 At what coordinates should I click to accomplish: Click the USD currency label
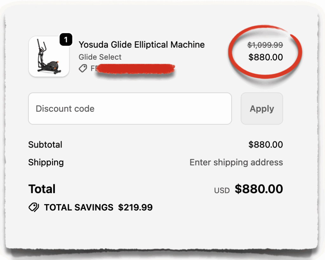pos(222,190)
